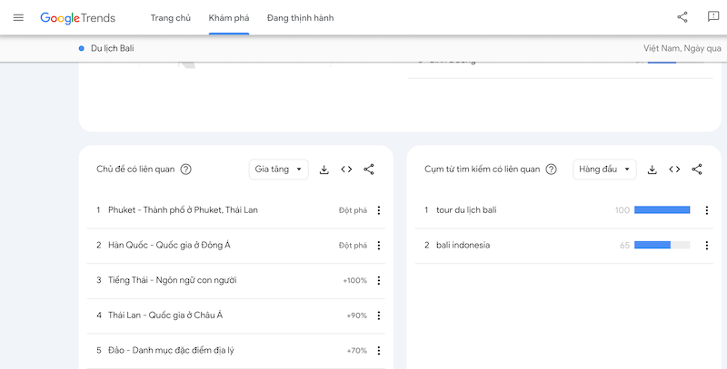The image size is (727, 369).
Task: Click the +70% value for Đảo
Action: [x=357, y=351]
